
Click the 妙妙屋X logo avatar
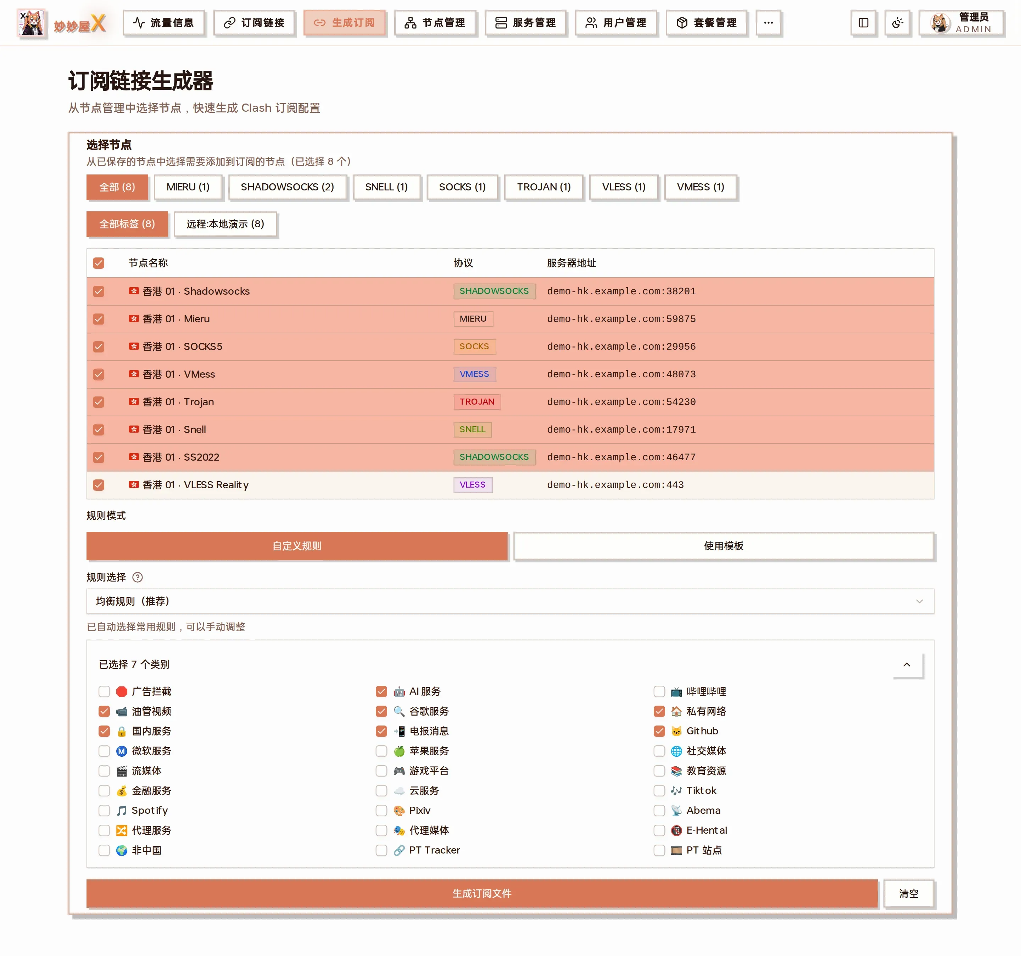coord(31,23)
